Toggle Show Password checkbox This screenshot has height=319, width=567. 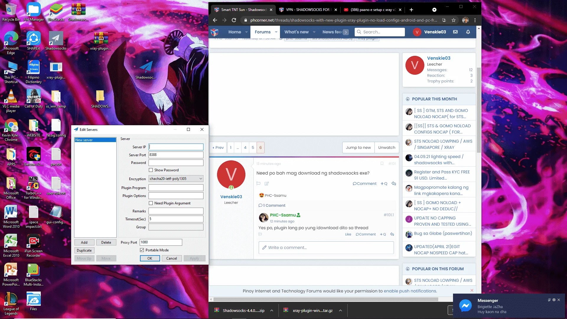pos(151,170)
